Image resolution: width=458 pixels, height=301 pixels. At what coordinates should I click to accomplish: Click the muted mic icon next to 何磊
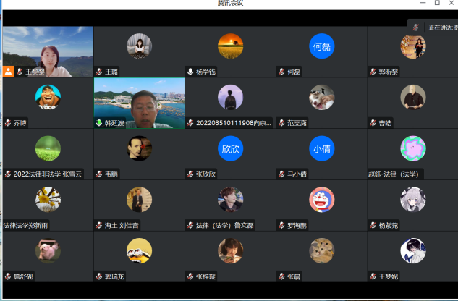[281, 72]
